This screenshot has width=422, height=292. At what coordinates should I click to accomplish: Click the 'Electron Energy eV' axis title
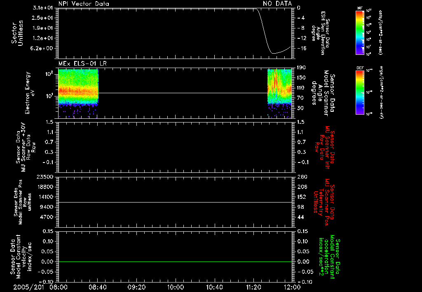coord(30,93)
